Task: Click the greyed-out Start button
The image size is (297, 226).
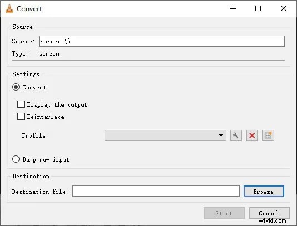Action: tap(224, 213)
